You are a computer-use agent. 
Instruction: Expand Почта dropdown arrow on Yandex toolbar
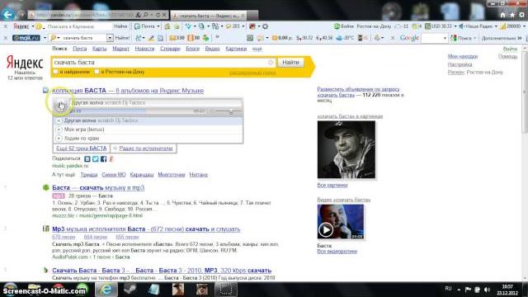(x=158, y=26)
